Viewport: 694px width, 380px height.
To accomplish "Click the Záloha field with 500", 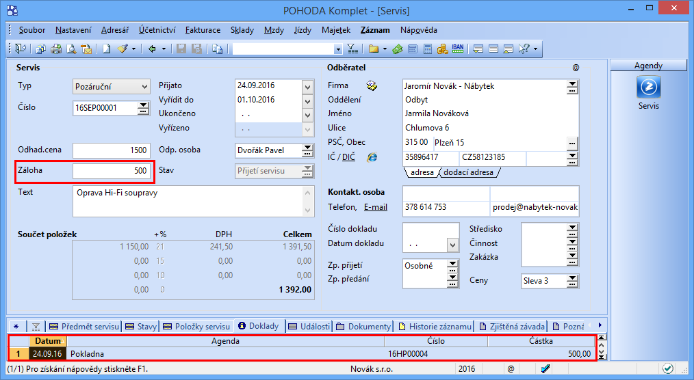I will click(112, 171).
